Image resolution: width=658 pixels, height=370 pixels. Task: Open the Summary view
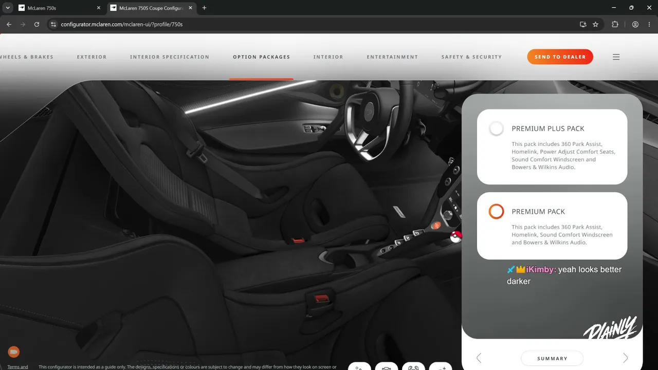pos(552,358)
